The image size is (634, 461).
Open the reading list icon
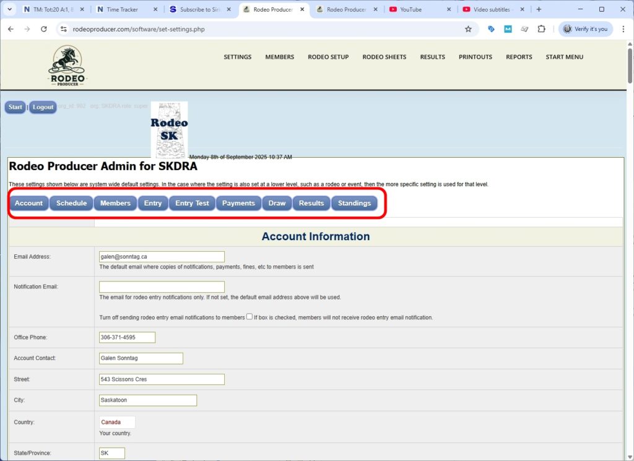tap(524, 28)
